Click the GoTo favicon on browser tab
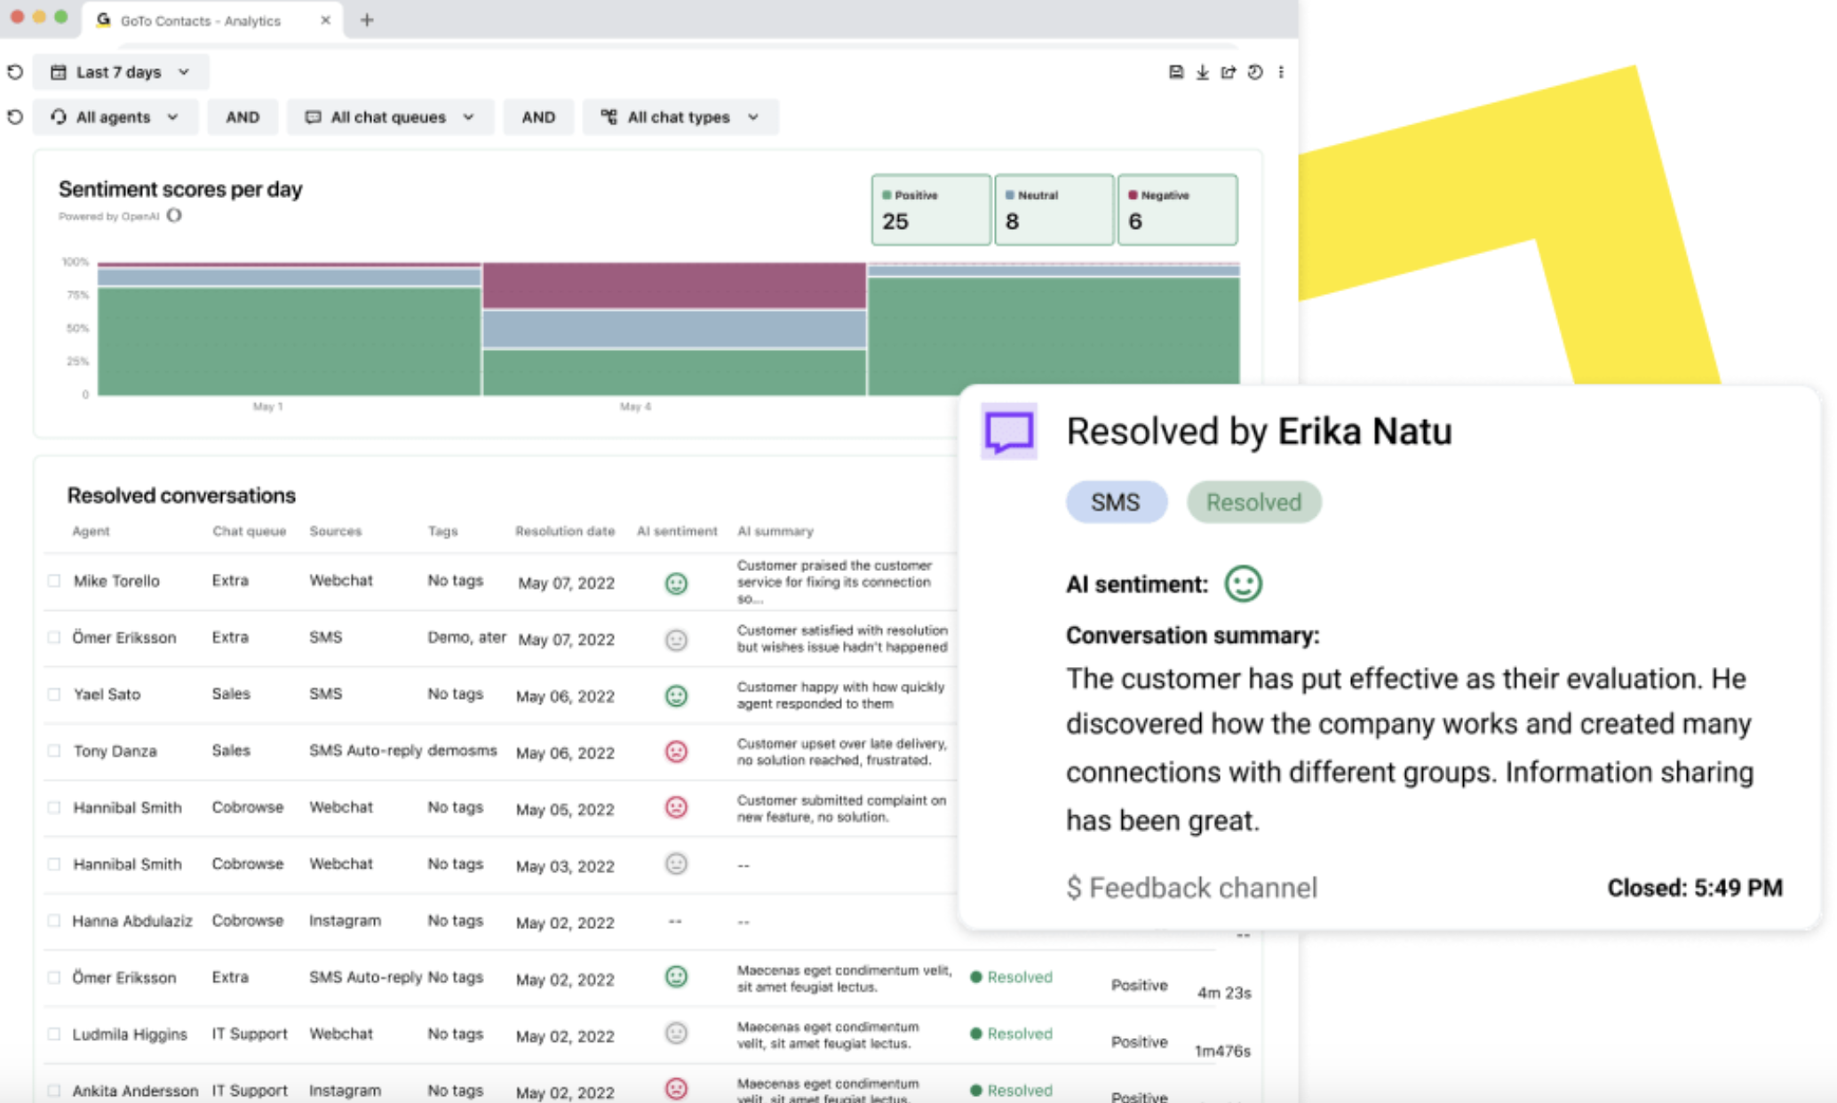 click(104, 20)
